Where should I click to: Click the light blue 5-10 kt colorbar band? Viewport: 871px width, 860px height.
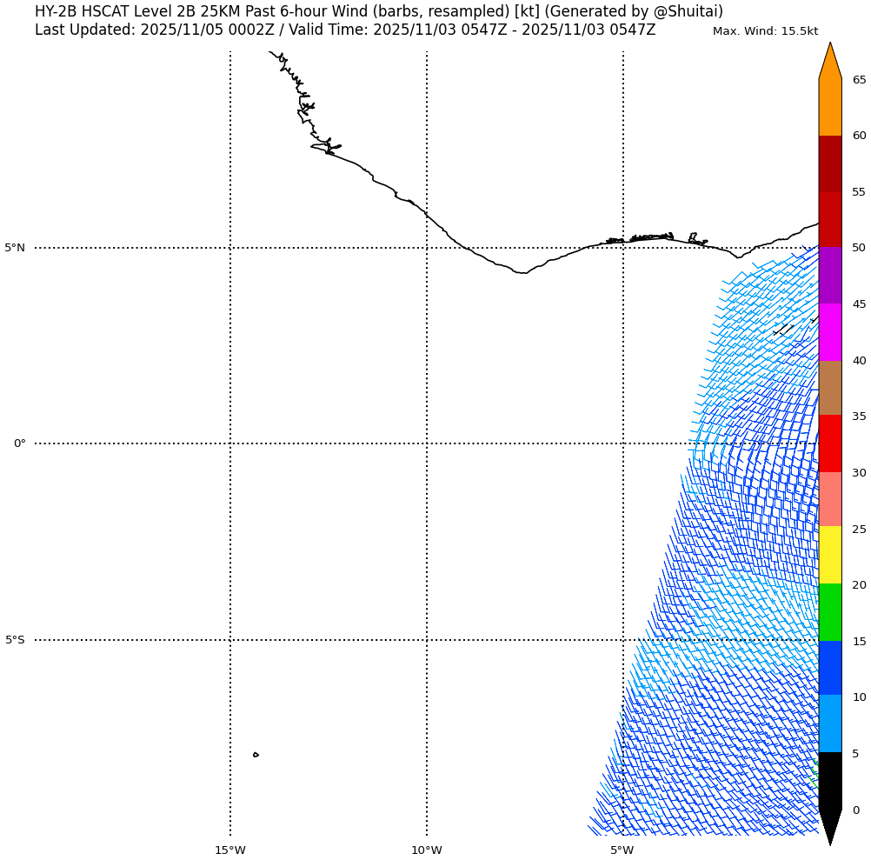(830, 723)
